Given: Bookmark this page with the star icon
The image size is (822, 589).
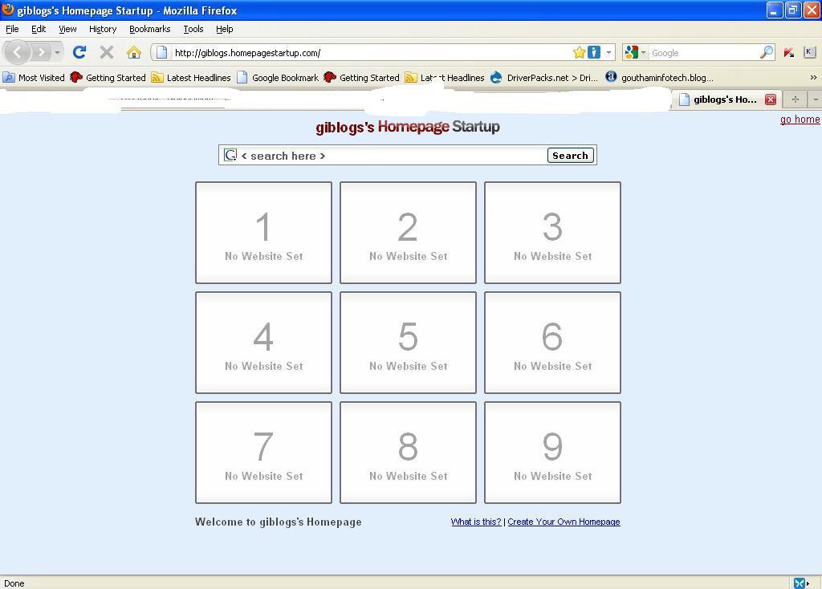Looking at the screenshot, I should [x=579, y=51].
